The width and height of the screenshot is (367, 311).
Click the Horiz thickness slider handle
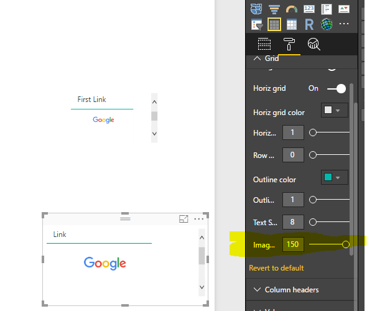coord(313,132)
